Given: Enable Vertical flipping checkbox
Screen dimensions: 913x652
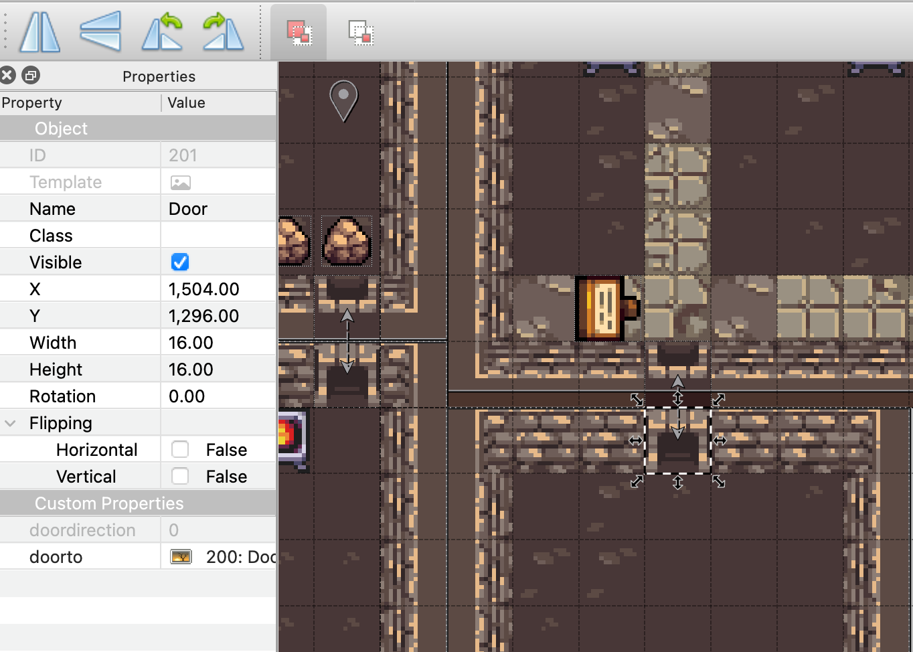Looking at the screenshot, I should 180,477.
